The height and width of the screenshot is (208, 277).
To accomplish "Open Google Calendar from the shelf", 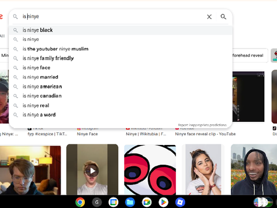I will 113,202.
